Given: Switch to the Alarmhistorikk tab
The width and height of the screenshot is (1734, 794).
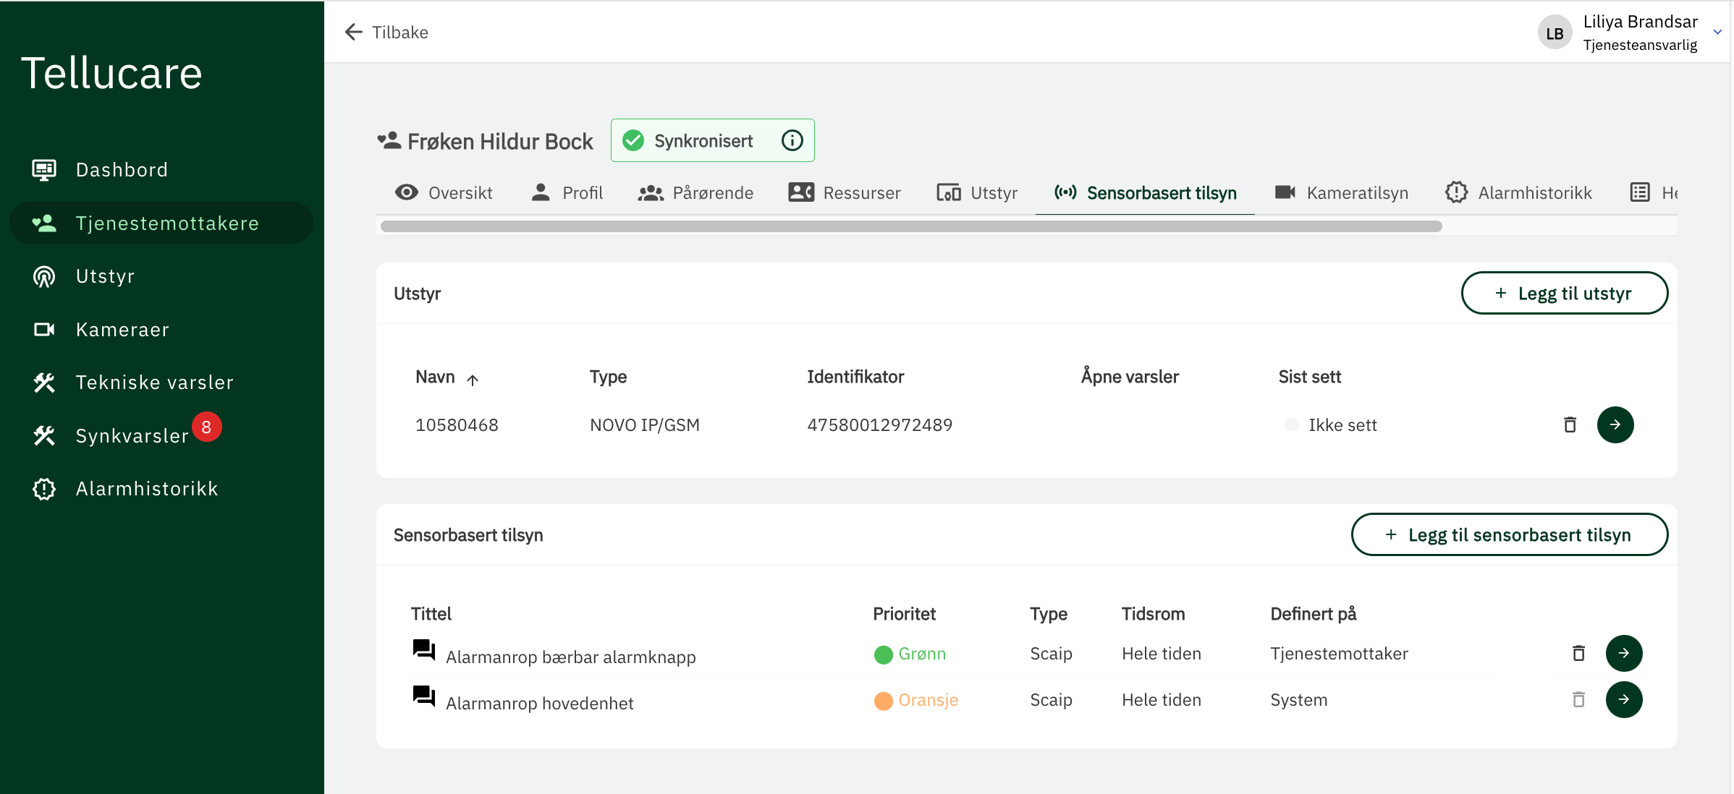Looking at the screenshot, I should tap(1518, 192).
